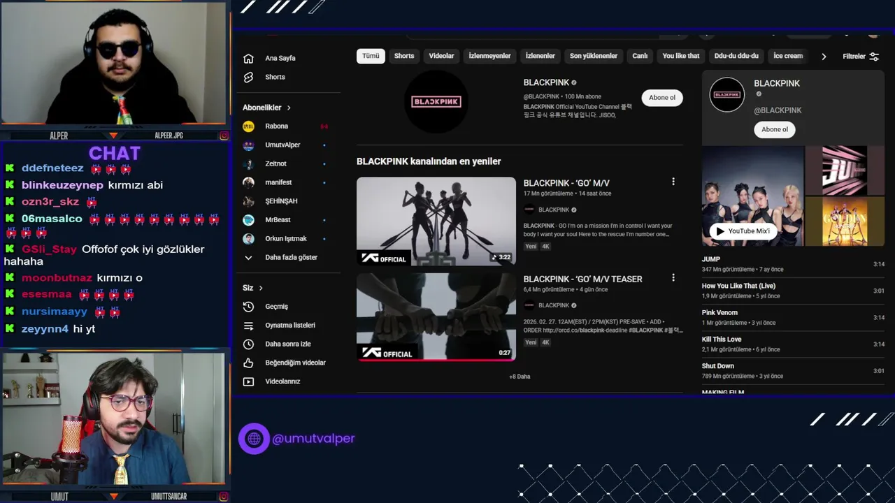Expand +8 Daha under latest videos
This screenshot has height=503, width=895.
[520, 377]
